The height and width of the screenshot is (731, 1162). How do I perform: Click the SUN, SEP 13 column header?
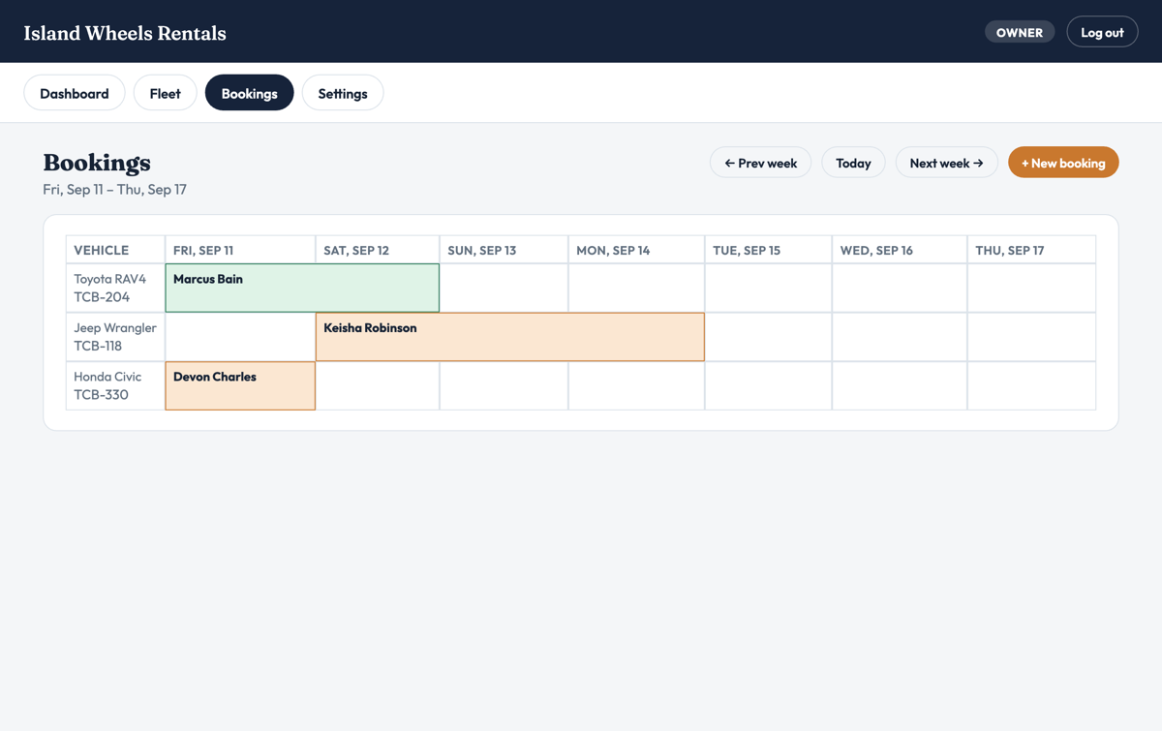(x=504, y=250)
